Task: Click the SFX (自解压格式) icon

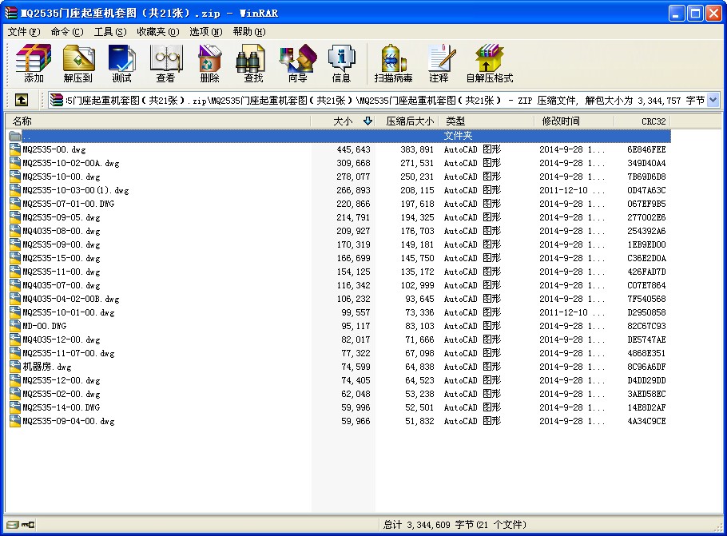Action: pos(490,63)
